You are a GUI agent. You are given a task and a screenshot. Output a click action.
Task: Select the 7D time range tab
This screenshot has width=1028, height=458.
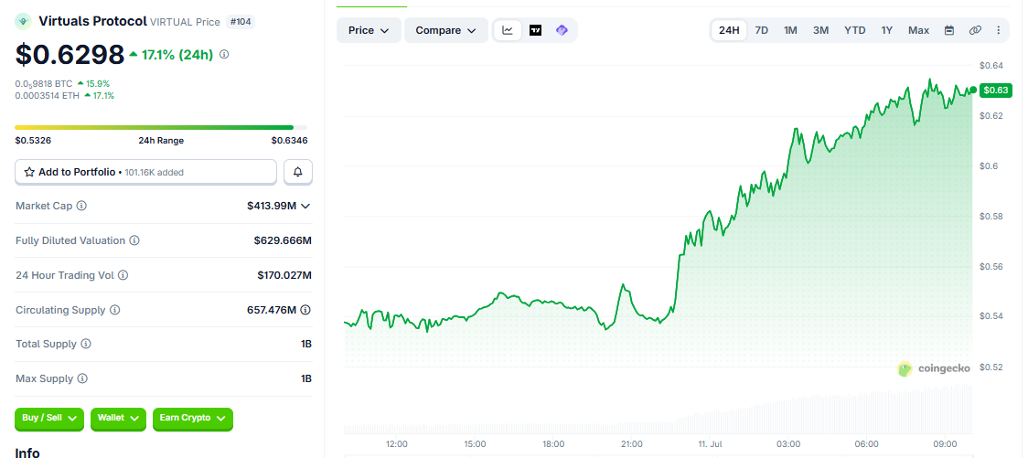(761, 30)
